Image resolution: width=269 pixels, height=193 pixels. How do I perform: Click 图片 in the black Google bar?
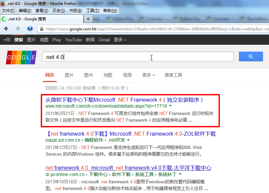click(x=31, y=40)
